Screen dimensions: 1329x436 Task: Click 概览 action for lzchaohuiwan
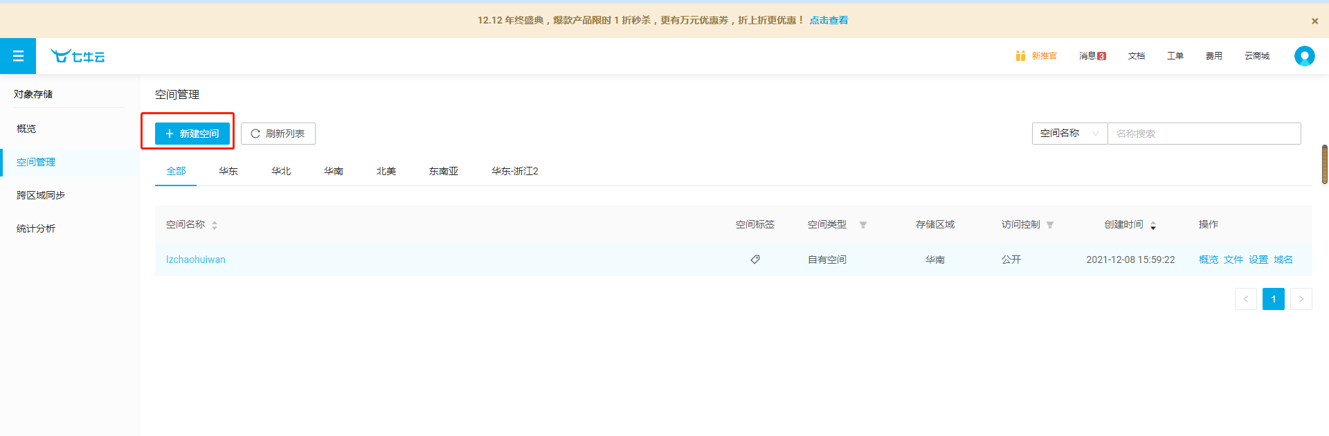pos(1209,260)
